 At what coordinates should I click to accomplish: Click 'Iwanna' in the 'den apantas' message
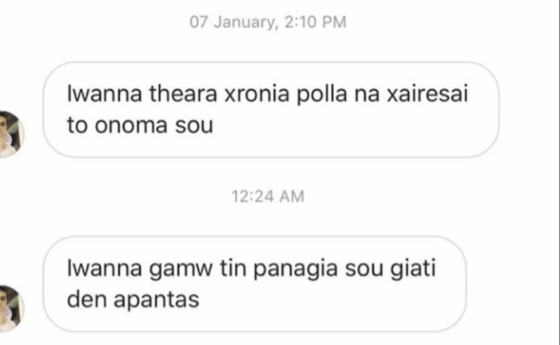coord(105,269)
